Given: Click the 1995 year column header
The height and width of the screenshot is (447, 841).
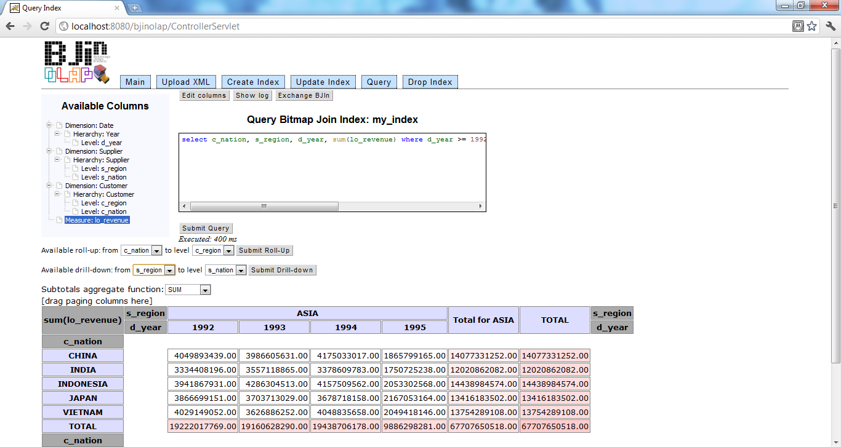Looking at the screenshot, I should [414, 327].
